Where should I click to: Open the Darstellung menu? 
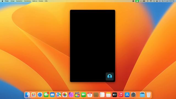click(27, 1)
